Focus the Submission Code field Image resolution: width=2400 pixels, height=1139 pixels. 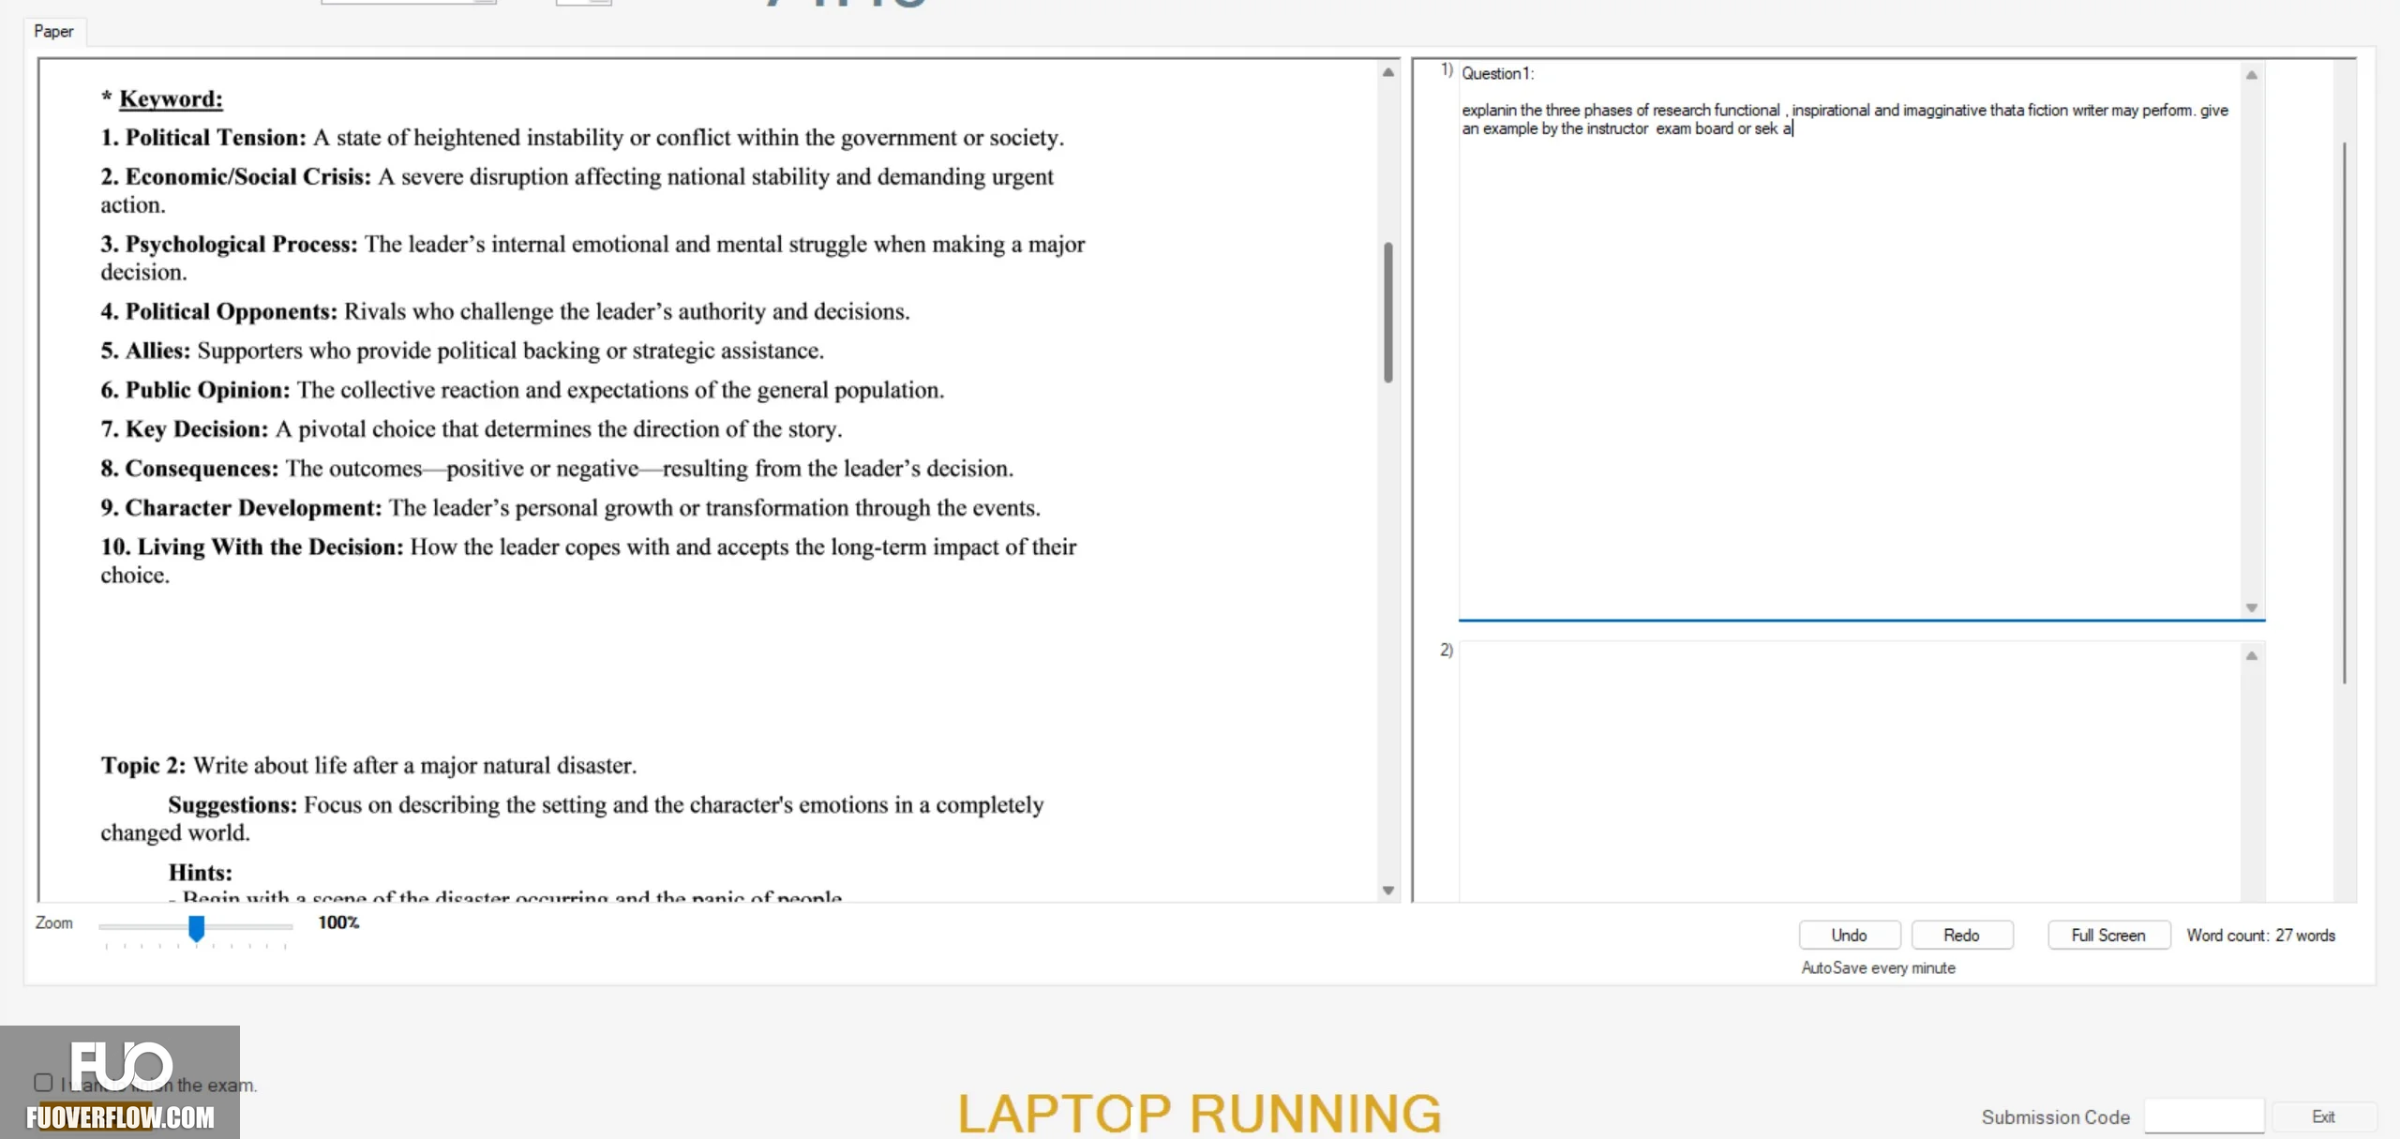click(2204, 1117)
